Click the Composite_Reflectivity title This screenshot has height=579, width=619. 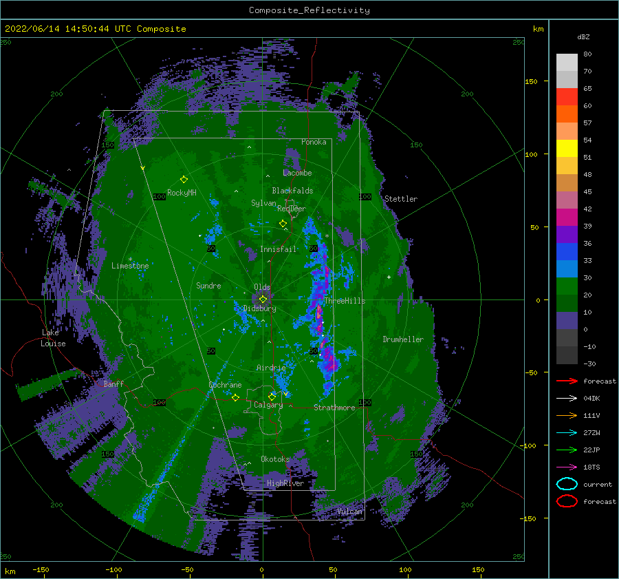tap(309, 10)
